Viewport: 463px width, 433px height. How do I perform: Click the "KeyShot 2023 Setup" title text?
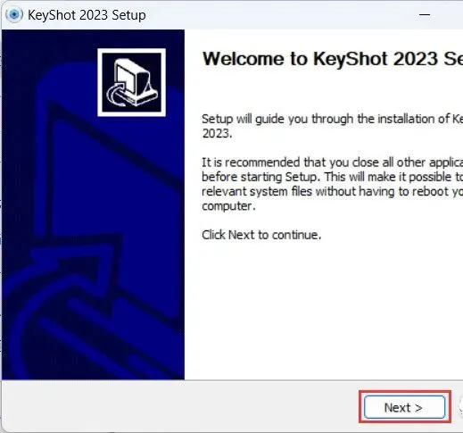click(87, 15)
